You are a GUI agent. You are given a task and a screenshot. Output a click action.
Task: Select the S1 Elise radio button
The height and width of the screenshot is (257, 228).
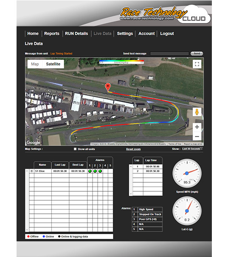coord(32,171)
